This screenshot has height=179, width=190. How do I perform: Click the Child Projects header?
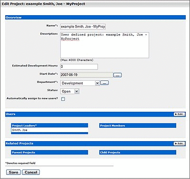pos(138,152)
